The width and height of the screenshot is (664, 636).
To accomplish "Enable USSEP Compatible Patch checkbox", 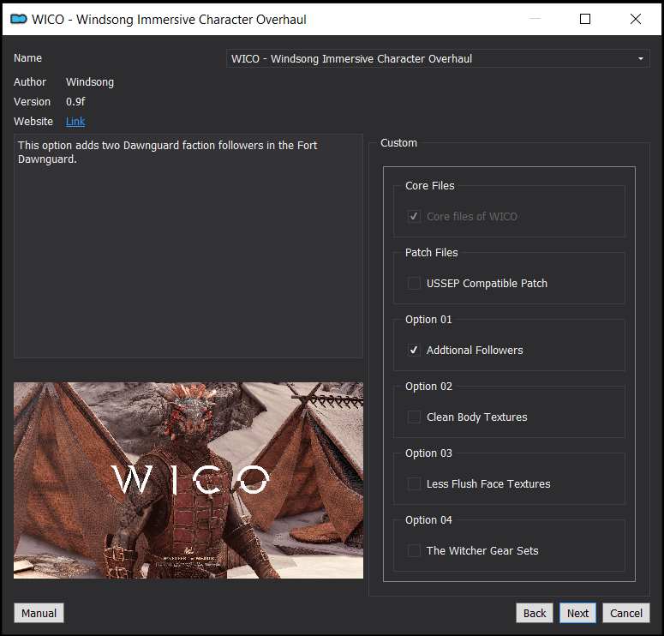I will (x=414, y=284).
